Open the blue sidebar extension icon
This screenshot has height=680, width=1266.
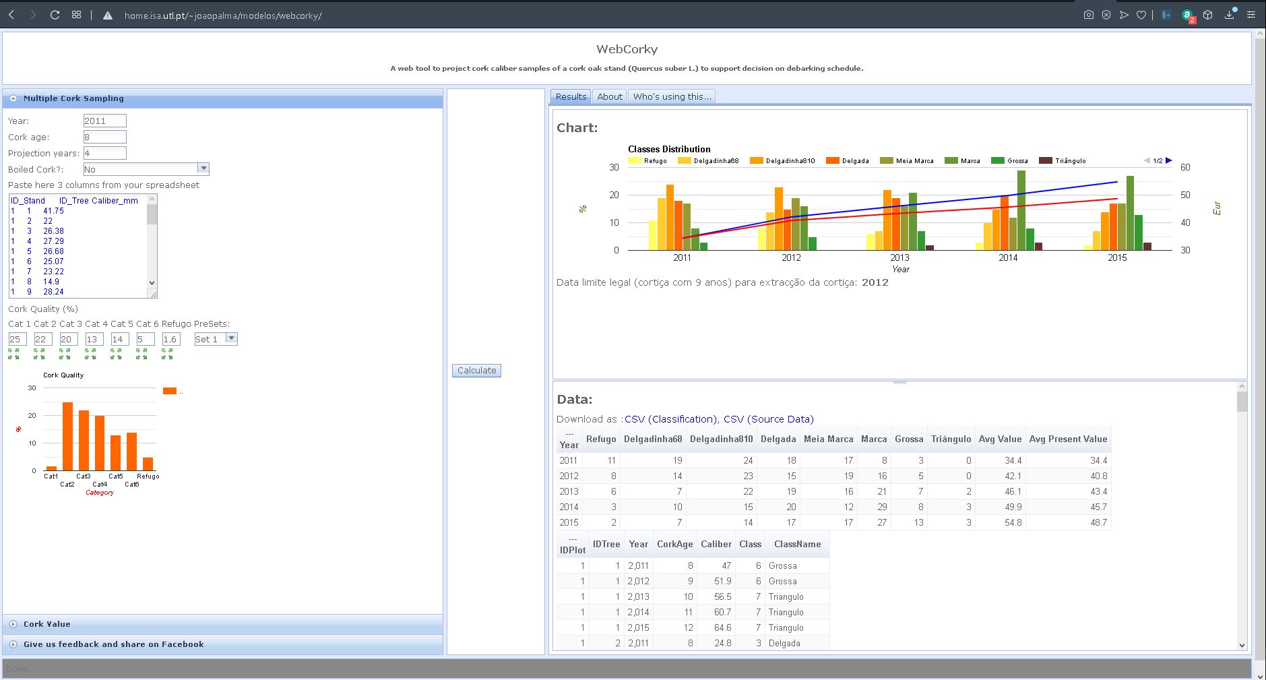click(x=1166, y=15)
